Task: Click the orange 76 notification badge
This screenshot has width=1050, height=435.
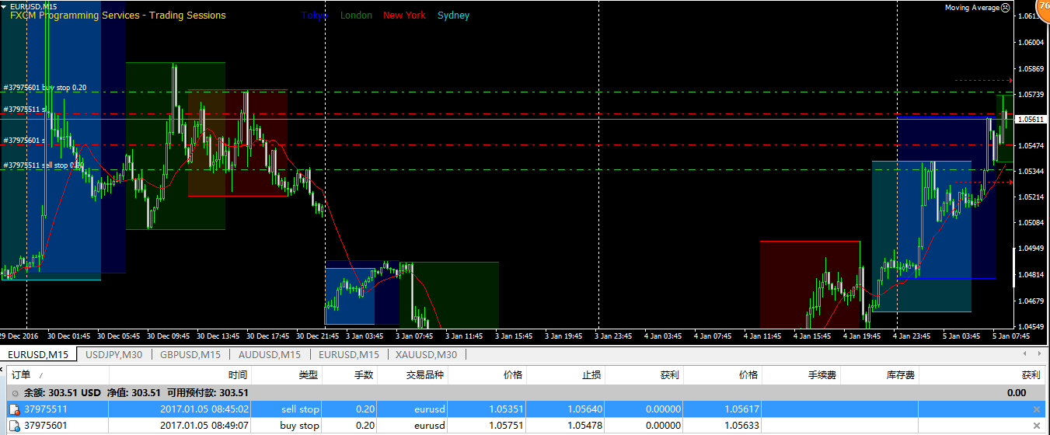Action: pyautogui.click(x=1042, y=6)
